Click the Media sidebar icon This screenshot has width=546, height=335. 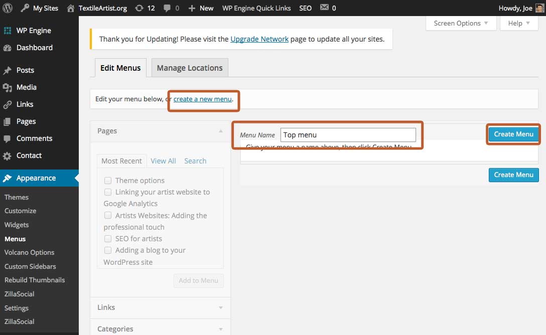coord(8,88)
